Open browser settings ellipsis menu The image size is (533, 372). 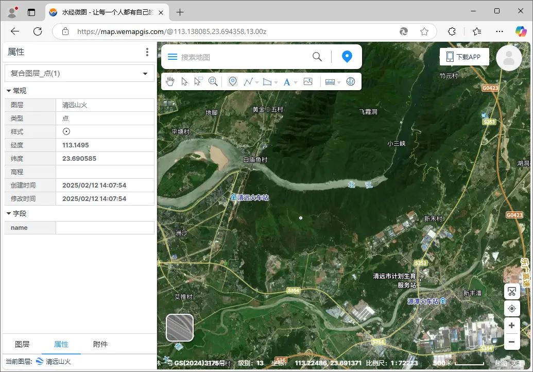500,31
